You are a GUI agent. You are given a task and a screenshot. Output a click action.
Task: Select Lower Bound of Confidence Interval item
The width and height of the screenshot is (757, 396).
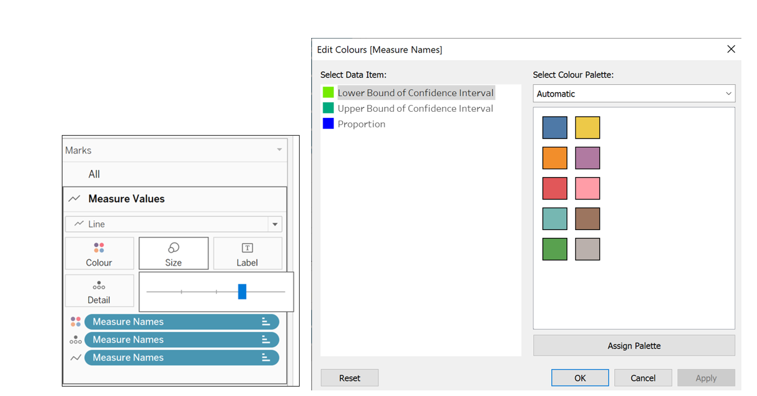coord(415,93)
